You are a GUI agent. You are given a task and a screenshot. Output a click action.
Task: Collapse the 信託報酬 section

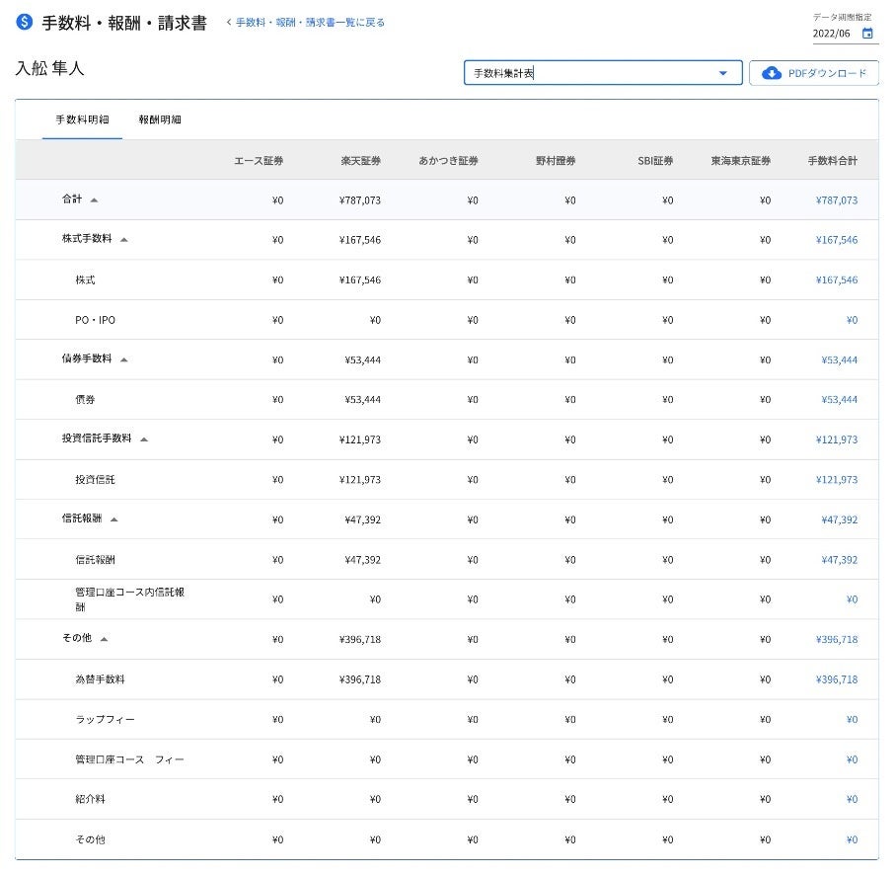tap(114, 519)
